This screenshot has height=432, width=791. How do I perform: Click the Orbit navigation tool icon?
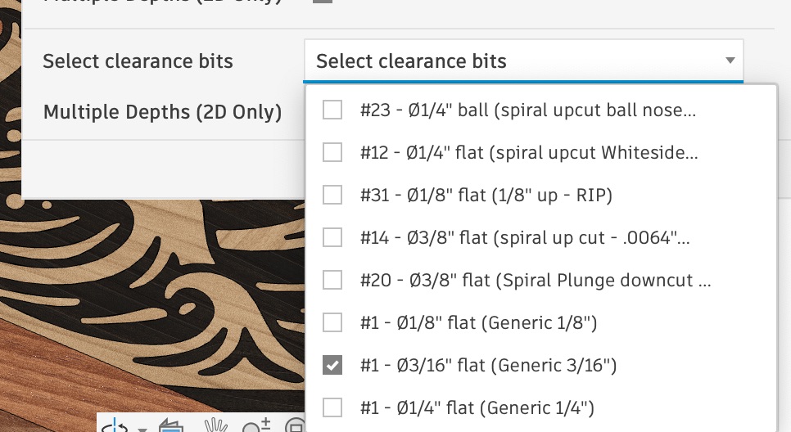click(x=116, y=426)
